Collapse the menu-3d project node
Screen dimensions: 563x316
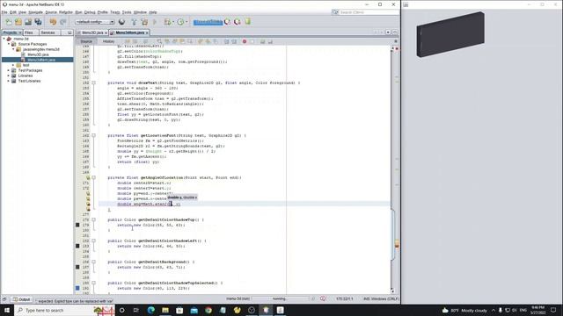(4, 39)
